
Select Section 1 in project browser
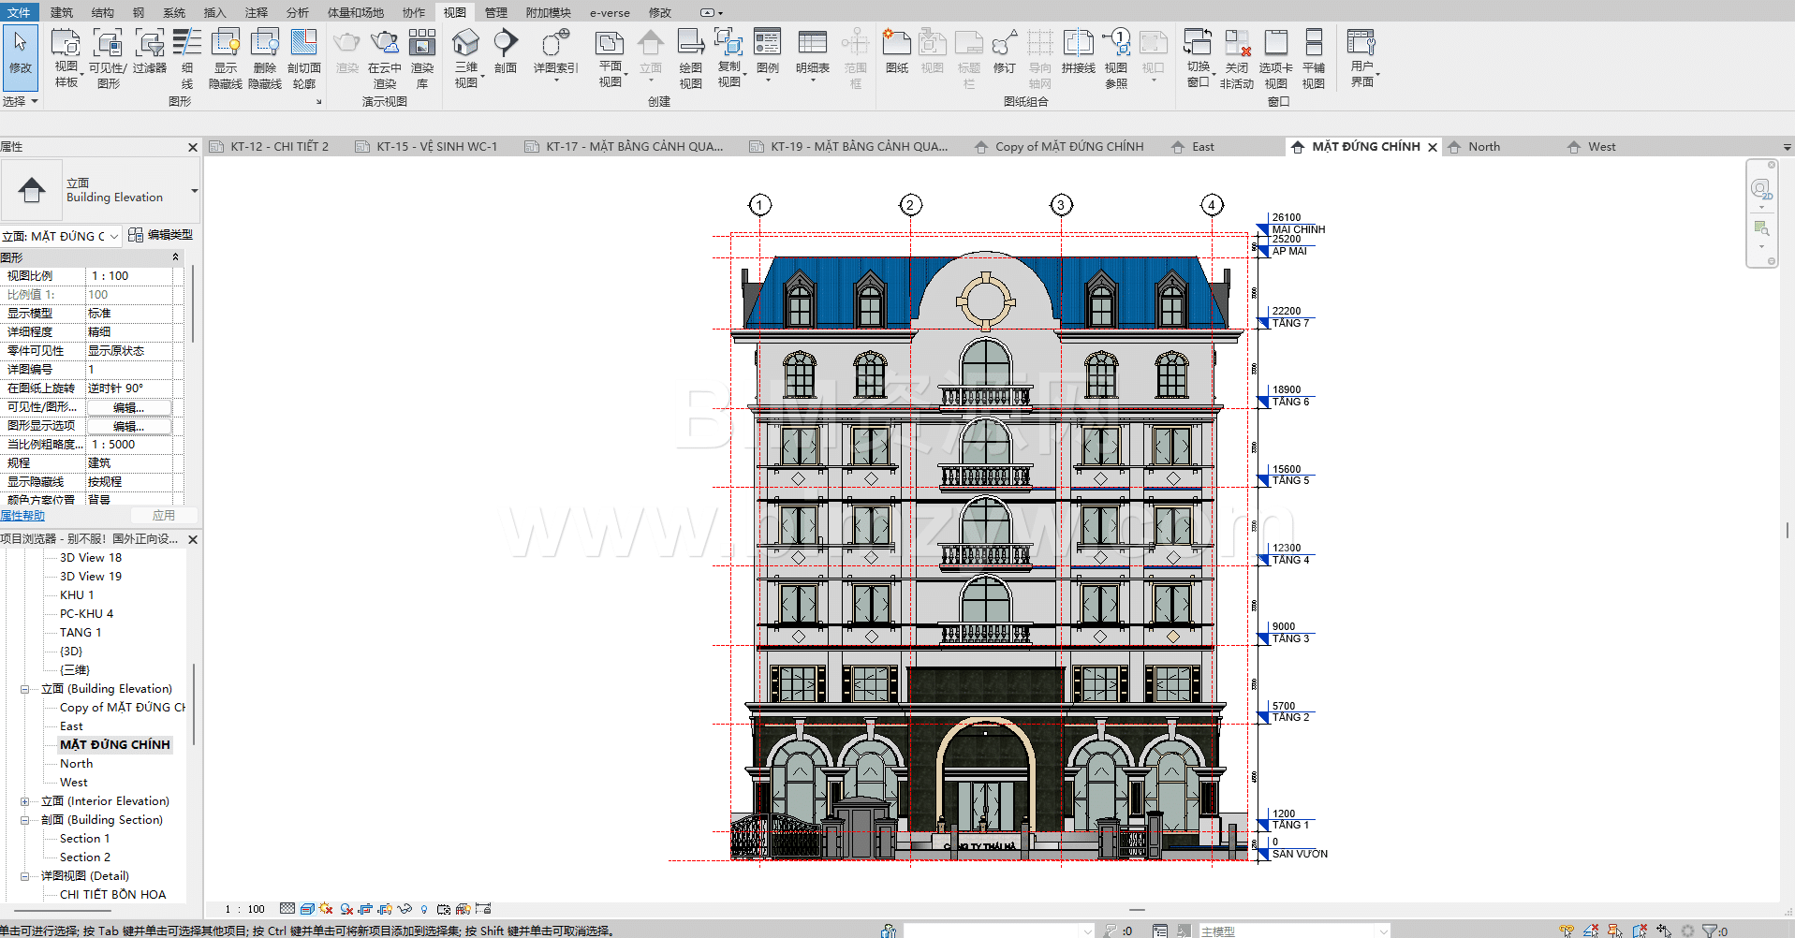coord(84,839)
